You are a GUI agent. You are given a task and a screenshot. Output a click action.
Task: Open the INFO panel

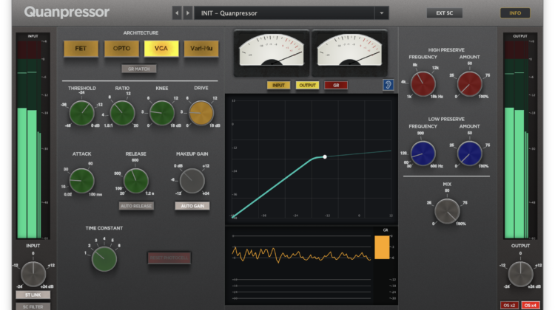(515, 13)
